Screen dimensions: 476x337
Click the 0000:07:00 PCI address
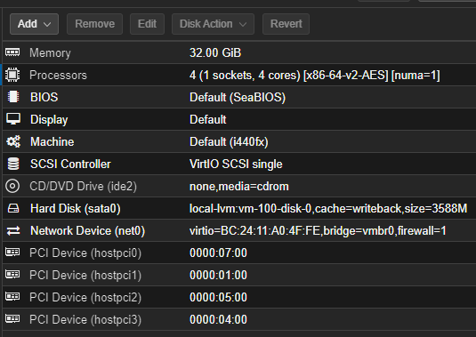(x=218, y=253)
